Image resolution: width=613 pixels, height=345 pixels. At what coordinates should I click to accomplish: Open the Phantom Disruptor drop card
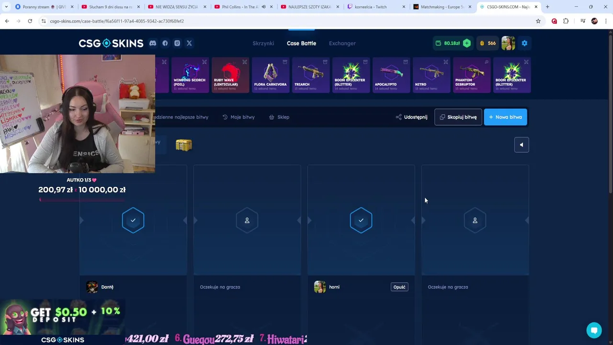[x=472, y=75]
